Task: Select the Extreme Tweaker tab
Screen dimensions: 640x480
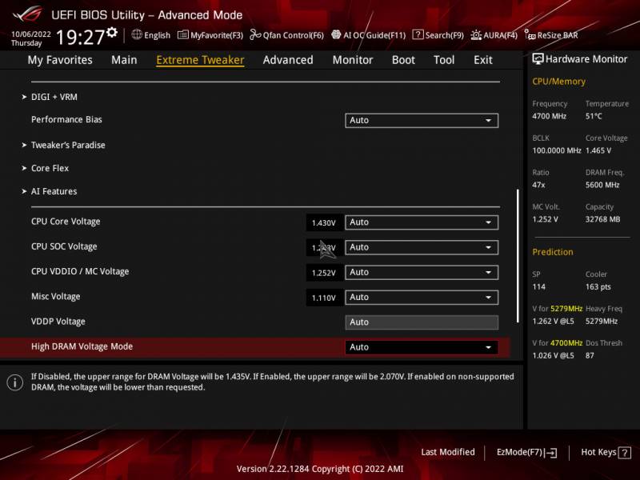Action: tap(200, 60)
